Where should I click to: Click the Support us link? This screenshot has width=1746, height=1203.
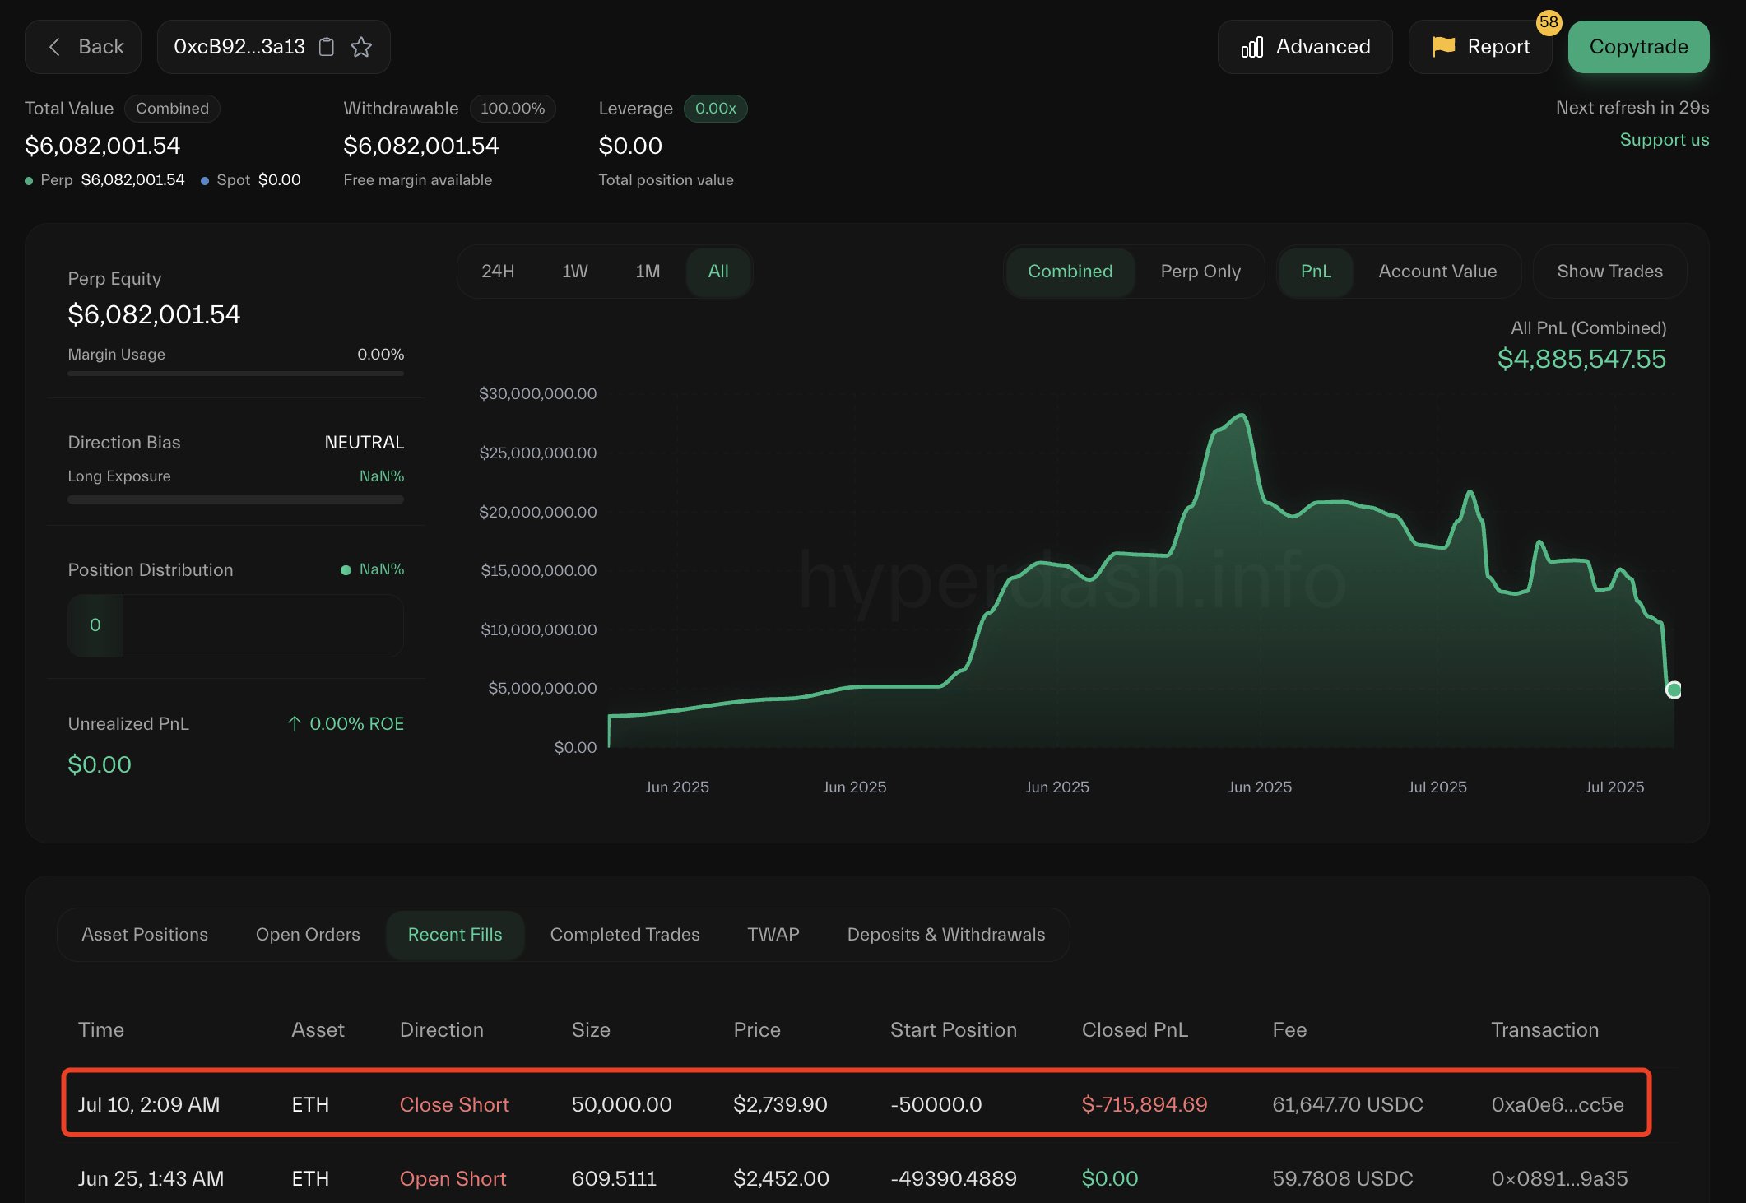pyautogui.click(x=1664, y=140)
